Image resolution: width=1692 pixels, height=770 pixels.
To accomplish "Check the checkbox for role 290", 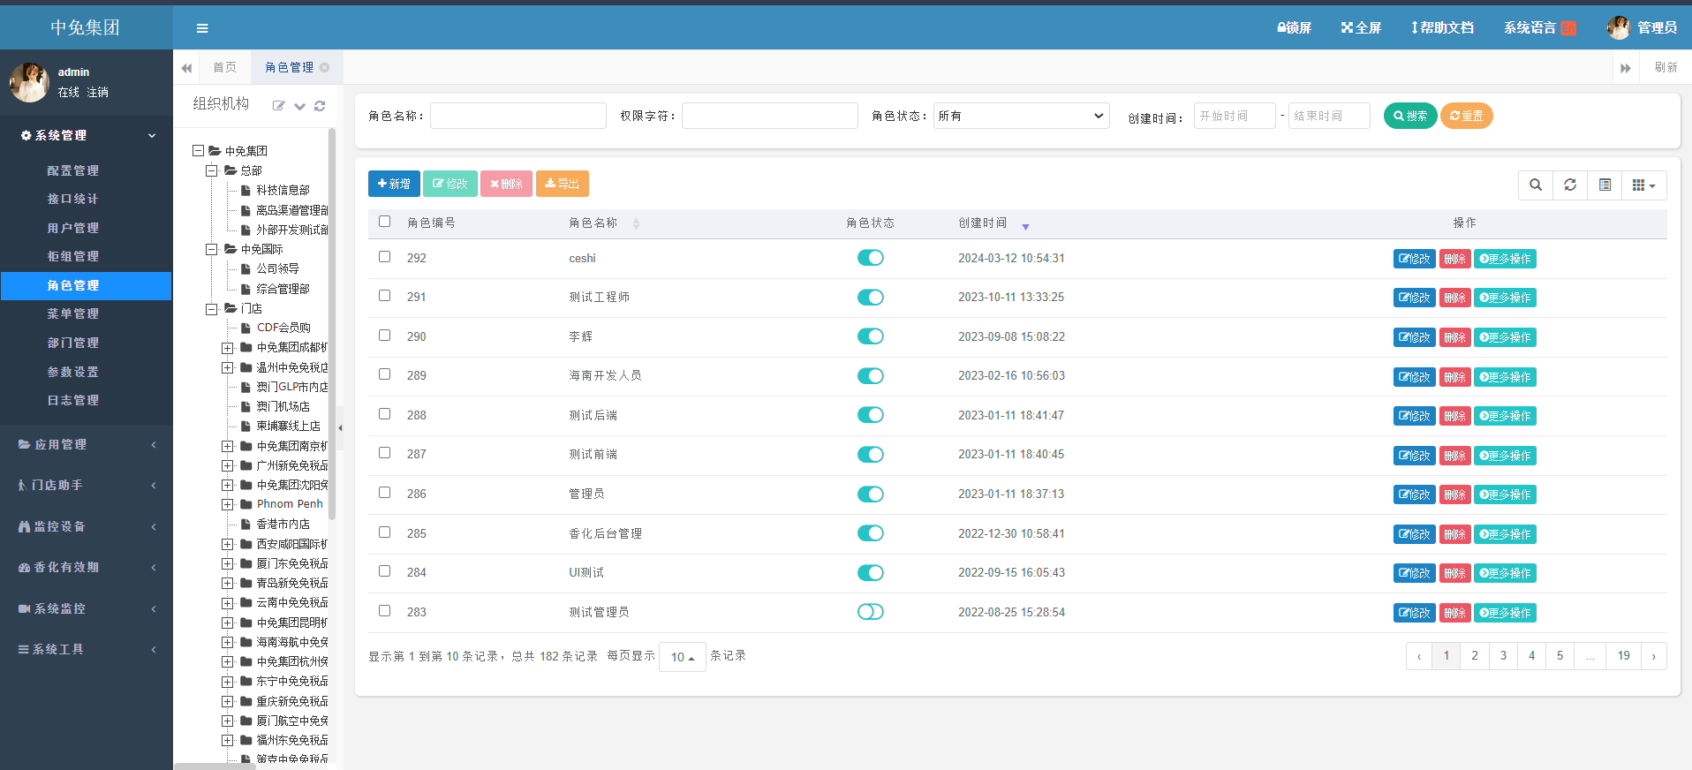I will pyautogui.click(x=384, y=336).
